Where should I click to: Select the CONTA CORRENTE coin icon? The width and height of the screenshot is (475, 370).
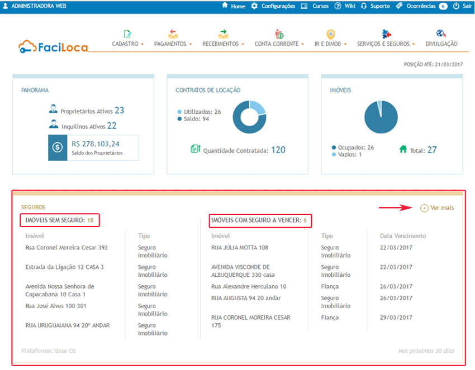click(x=278, y=33)
